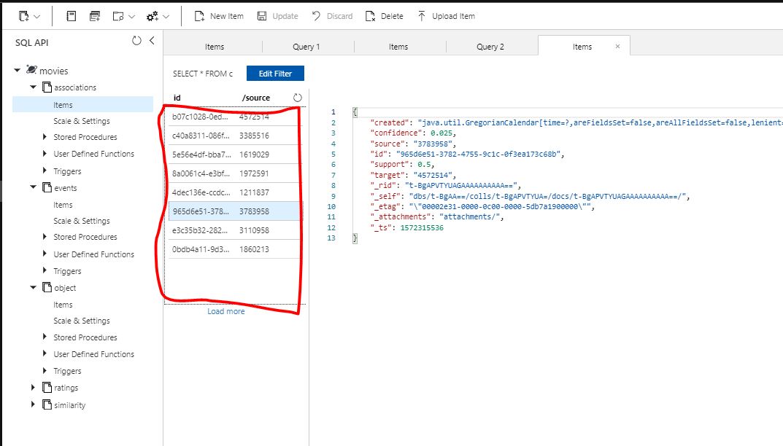Collapse the movies database node
This screenshot has width=783, height=446.
pyautogui.click(x=16, y=71)
